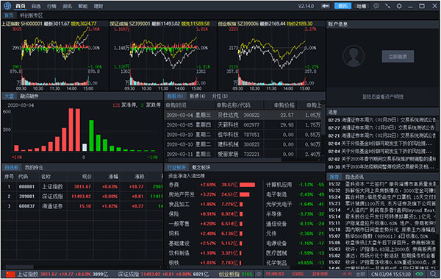Click the Haitong logo icon at top-left
Image resolution: width=441 pixels, height=279 pixels.
7,6
